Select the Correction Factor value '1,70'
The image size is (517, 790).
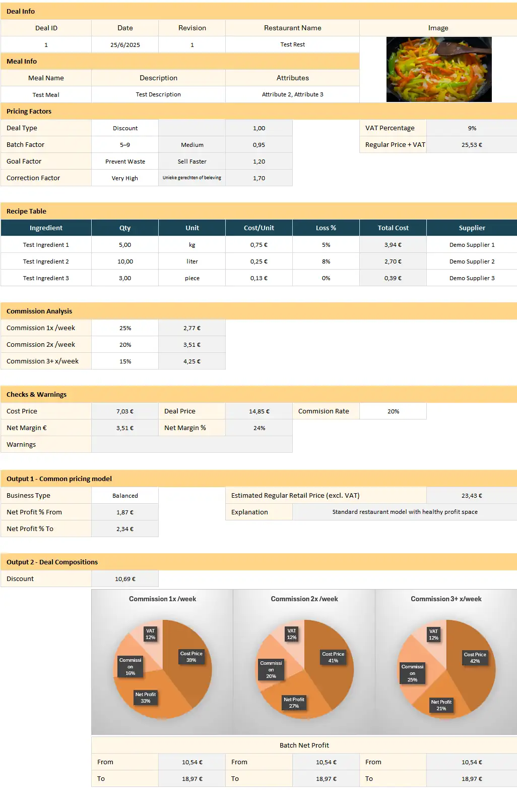[x=259, y=178]
